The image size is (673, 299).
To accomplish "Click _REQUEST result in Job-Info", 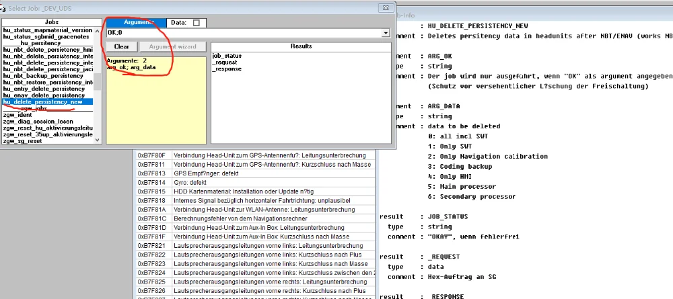I will 444,257.
